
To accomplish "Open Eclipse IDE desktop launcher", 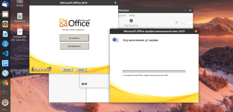I will coord(20,35).
